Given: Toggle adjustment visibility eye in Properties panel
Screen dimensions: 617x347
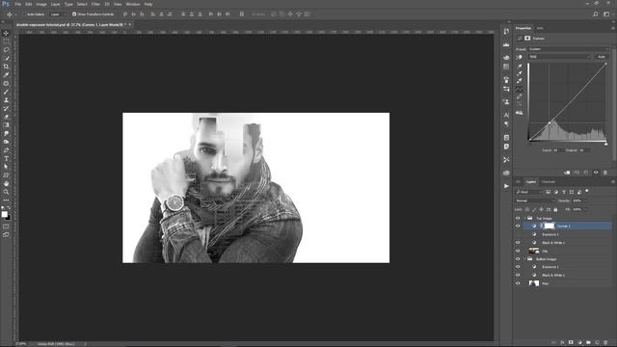Looking at the screenshot, I should pos(596,173).
